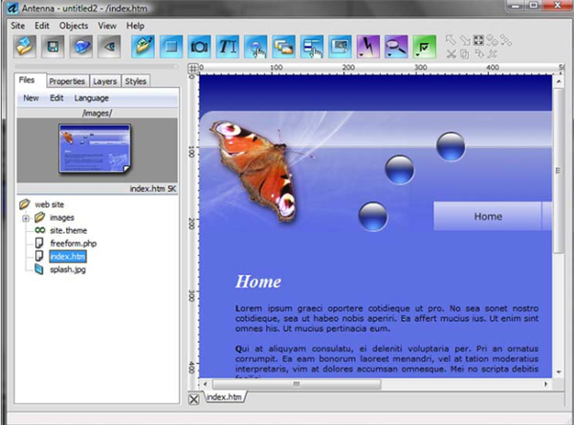
Task: Click the top blue sphere button
Action: click(x=451, y=146)
